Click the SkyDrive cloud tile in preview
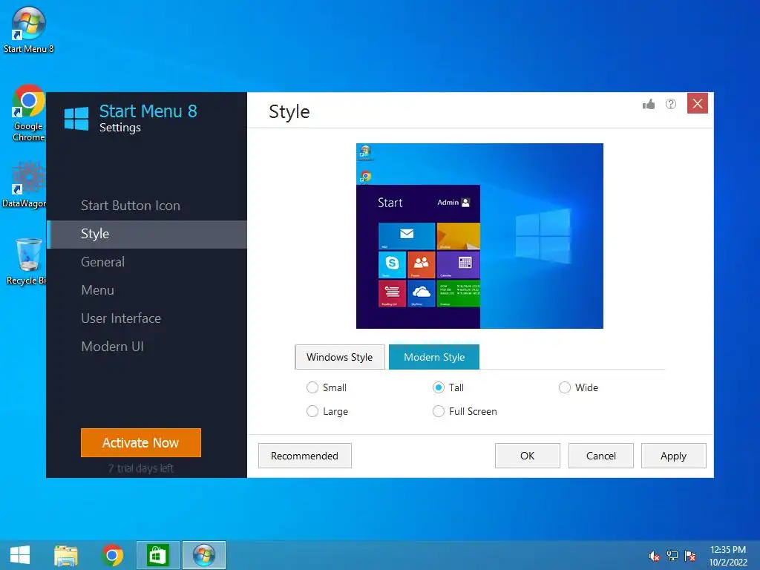Viewport: 760px width, 570px height. pyautogui.click(x=422, y=293)
